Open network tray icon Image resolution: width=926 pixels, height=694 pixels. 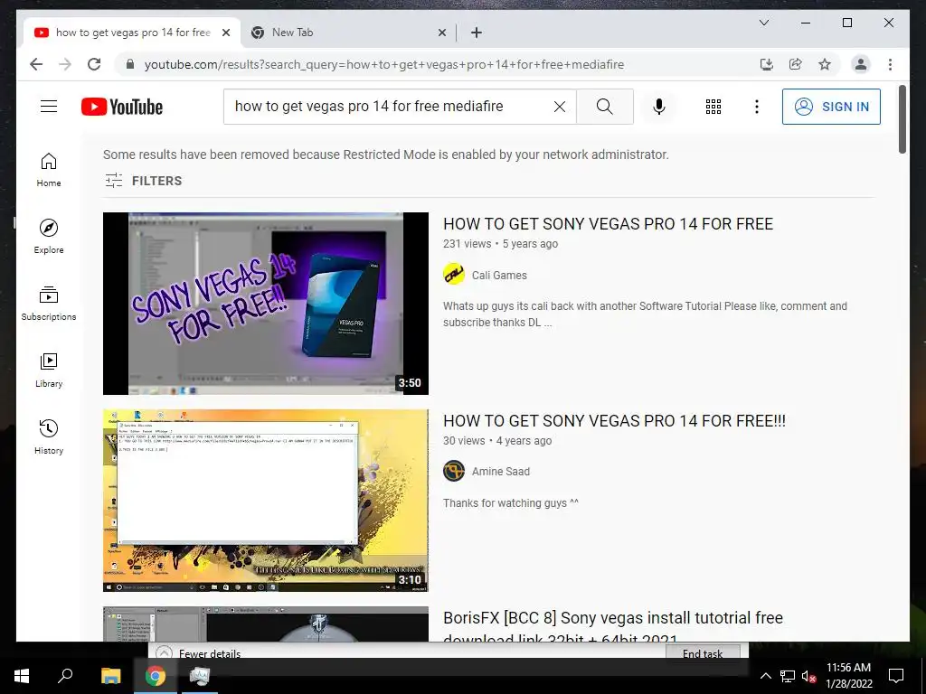click(788, 676)
